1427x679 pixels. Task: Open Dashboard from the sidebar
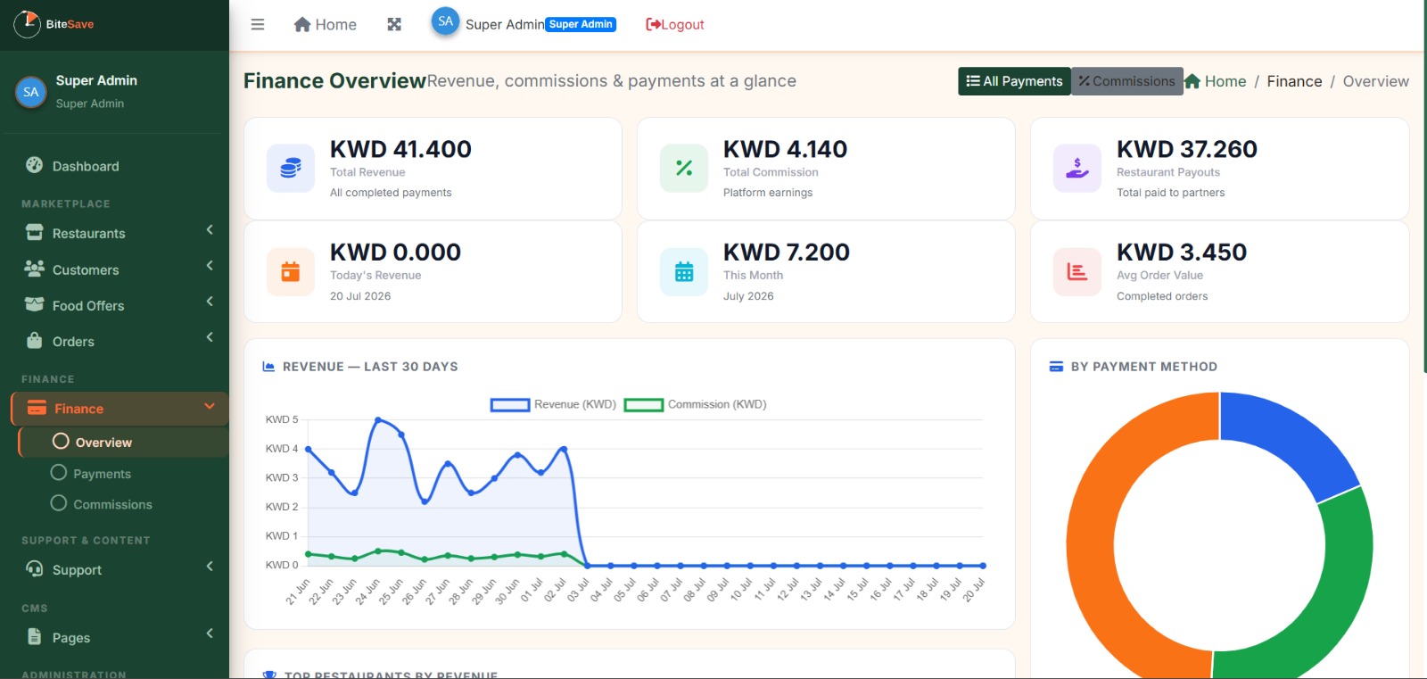click(x=114, y=166)
